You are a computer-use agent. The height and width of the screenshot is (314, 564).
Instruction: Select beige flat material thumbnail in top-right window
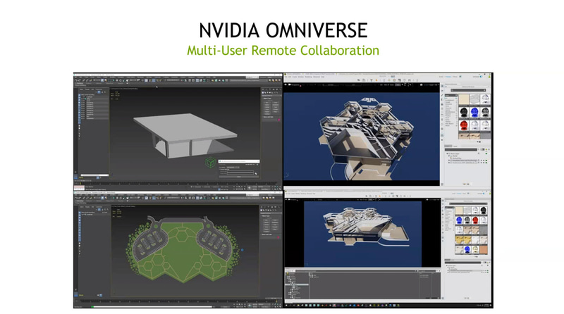click(x=464, y=99)
